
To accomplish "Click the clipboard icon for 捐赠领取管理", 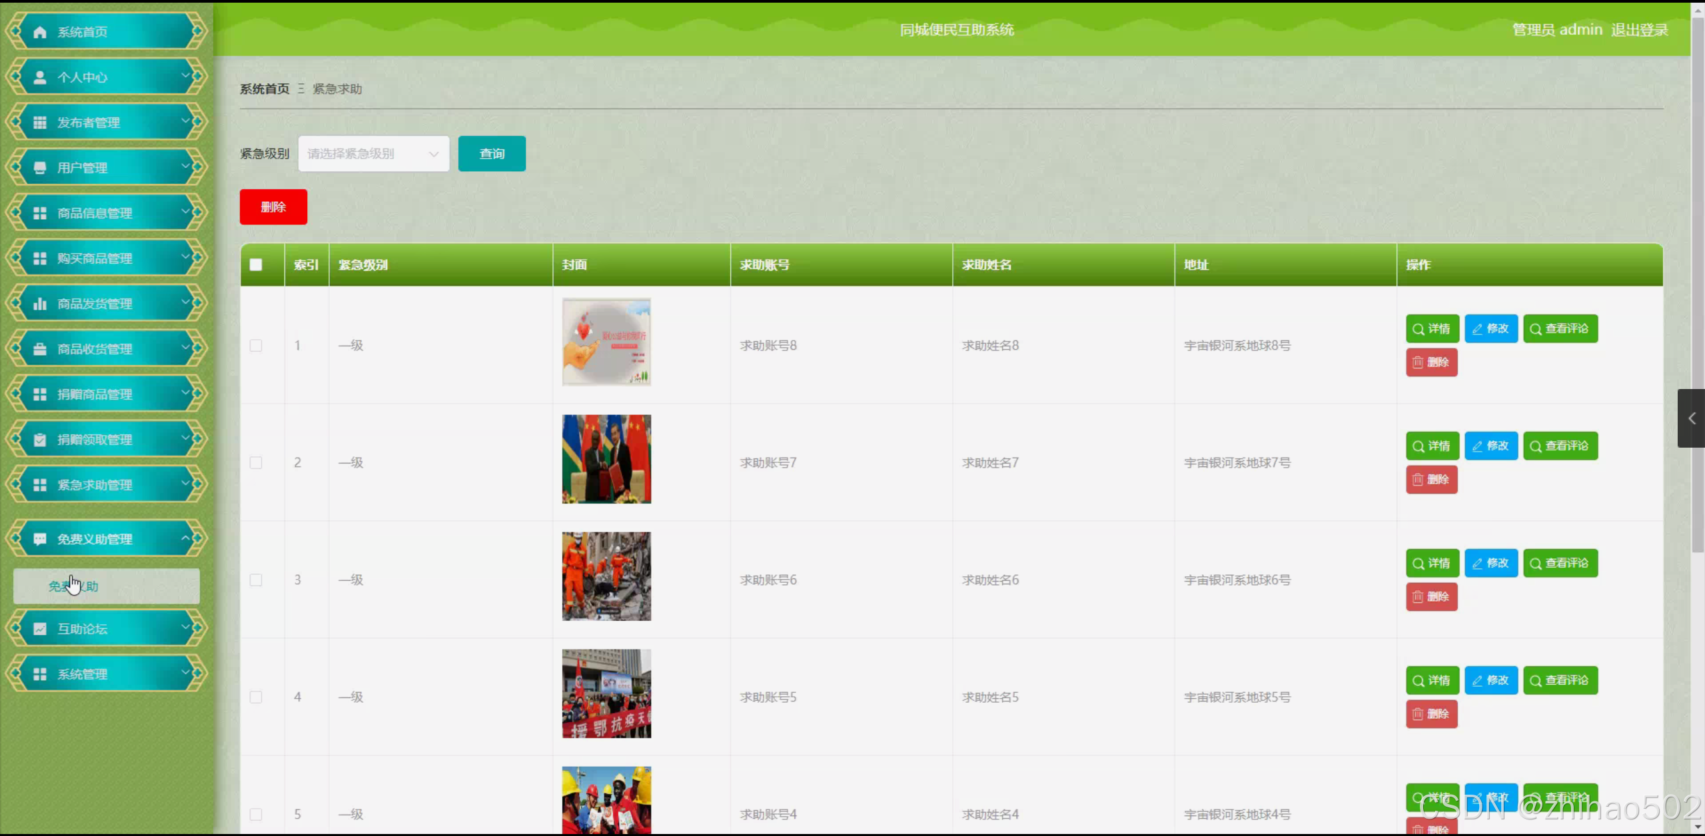I will point(40,440).
